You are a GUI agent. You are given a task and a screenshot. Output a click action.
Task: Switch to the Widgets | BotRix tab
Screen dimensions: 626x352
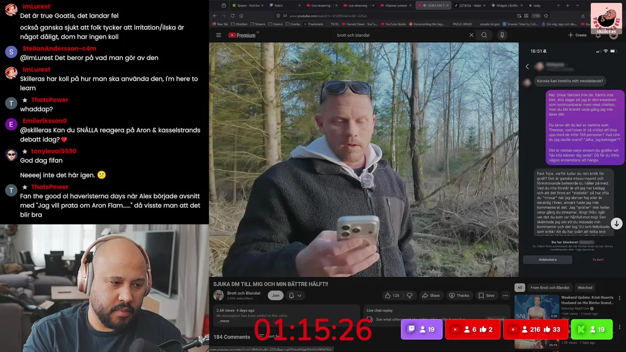[506, 5]
